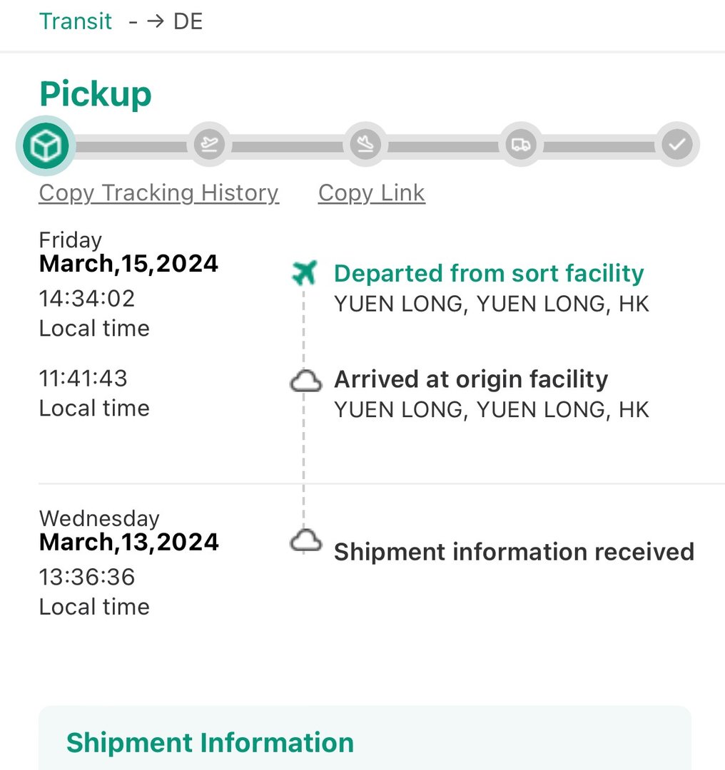Select the flight departure step icon
The width and height of the screenshot is (725, 770).
click(x=209, y=145)
